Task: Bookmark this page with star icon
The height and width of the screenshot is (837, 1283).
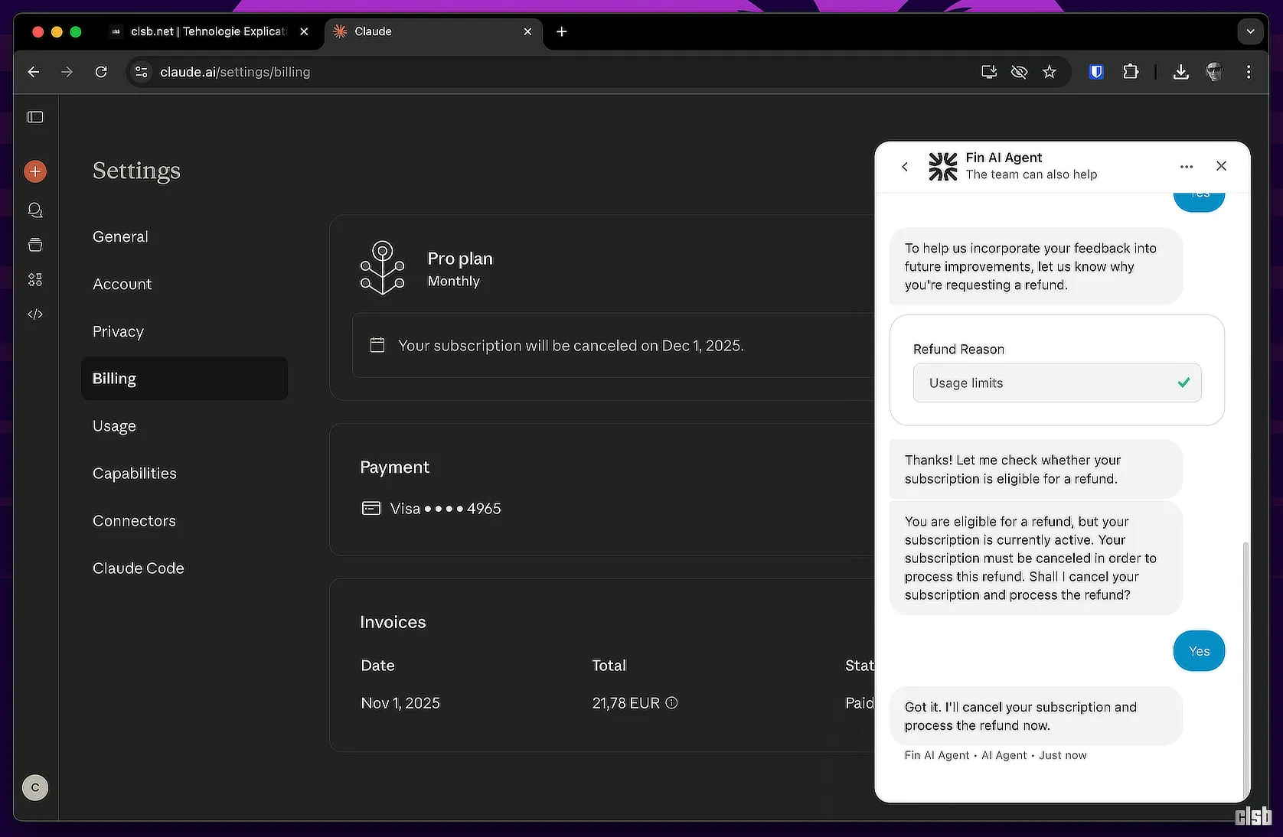Action: (x=1049, y=72)
